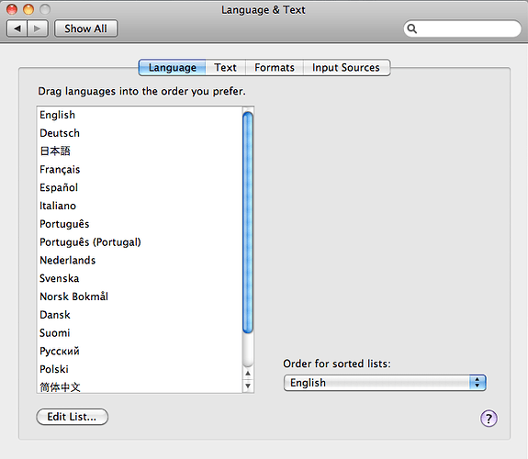The width and height of the screenshot is (528, 459).
Task: Click the back navigation arrow
Action: [17, 28]
